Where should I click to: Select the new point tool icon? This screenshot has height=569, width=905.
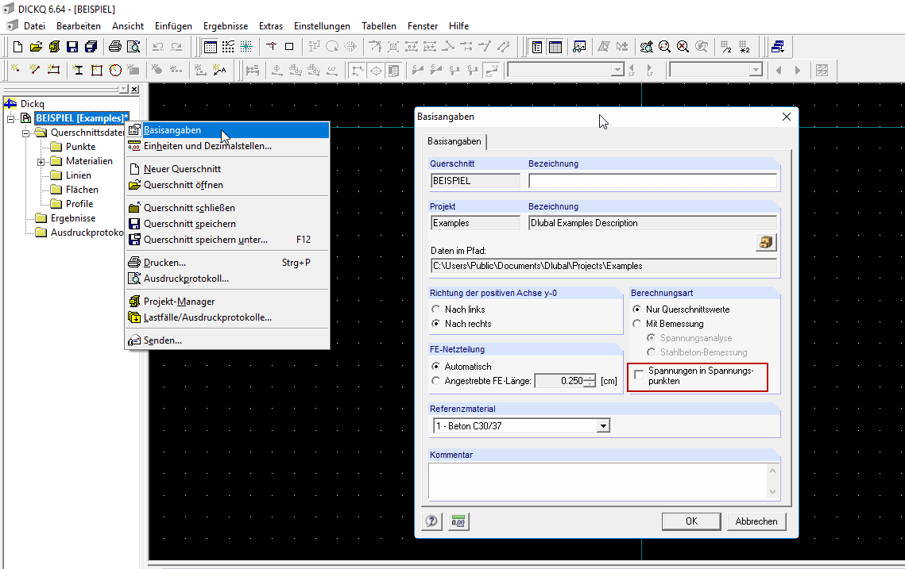(16, 71)
